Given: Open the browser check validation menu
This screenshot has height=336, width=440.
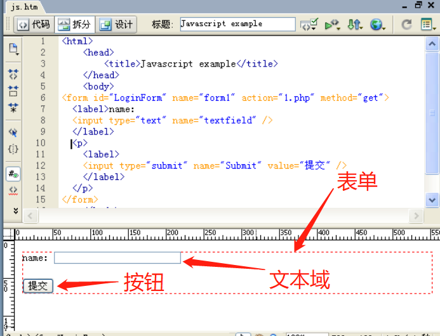Looking at the screenshot, I should click(x=309, y=25).
